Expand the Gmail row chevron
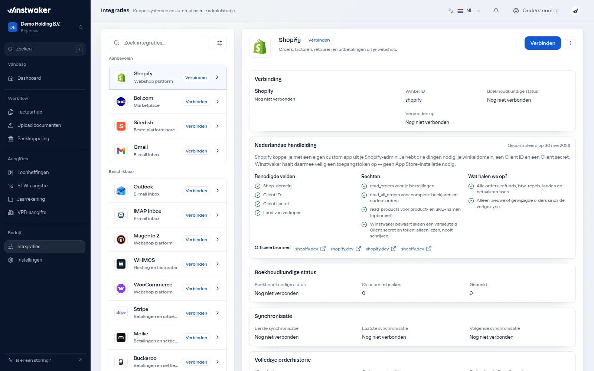 217,151
